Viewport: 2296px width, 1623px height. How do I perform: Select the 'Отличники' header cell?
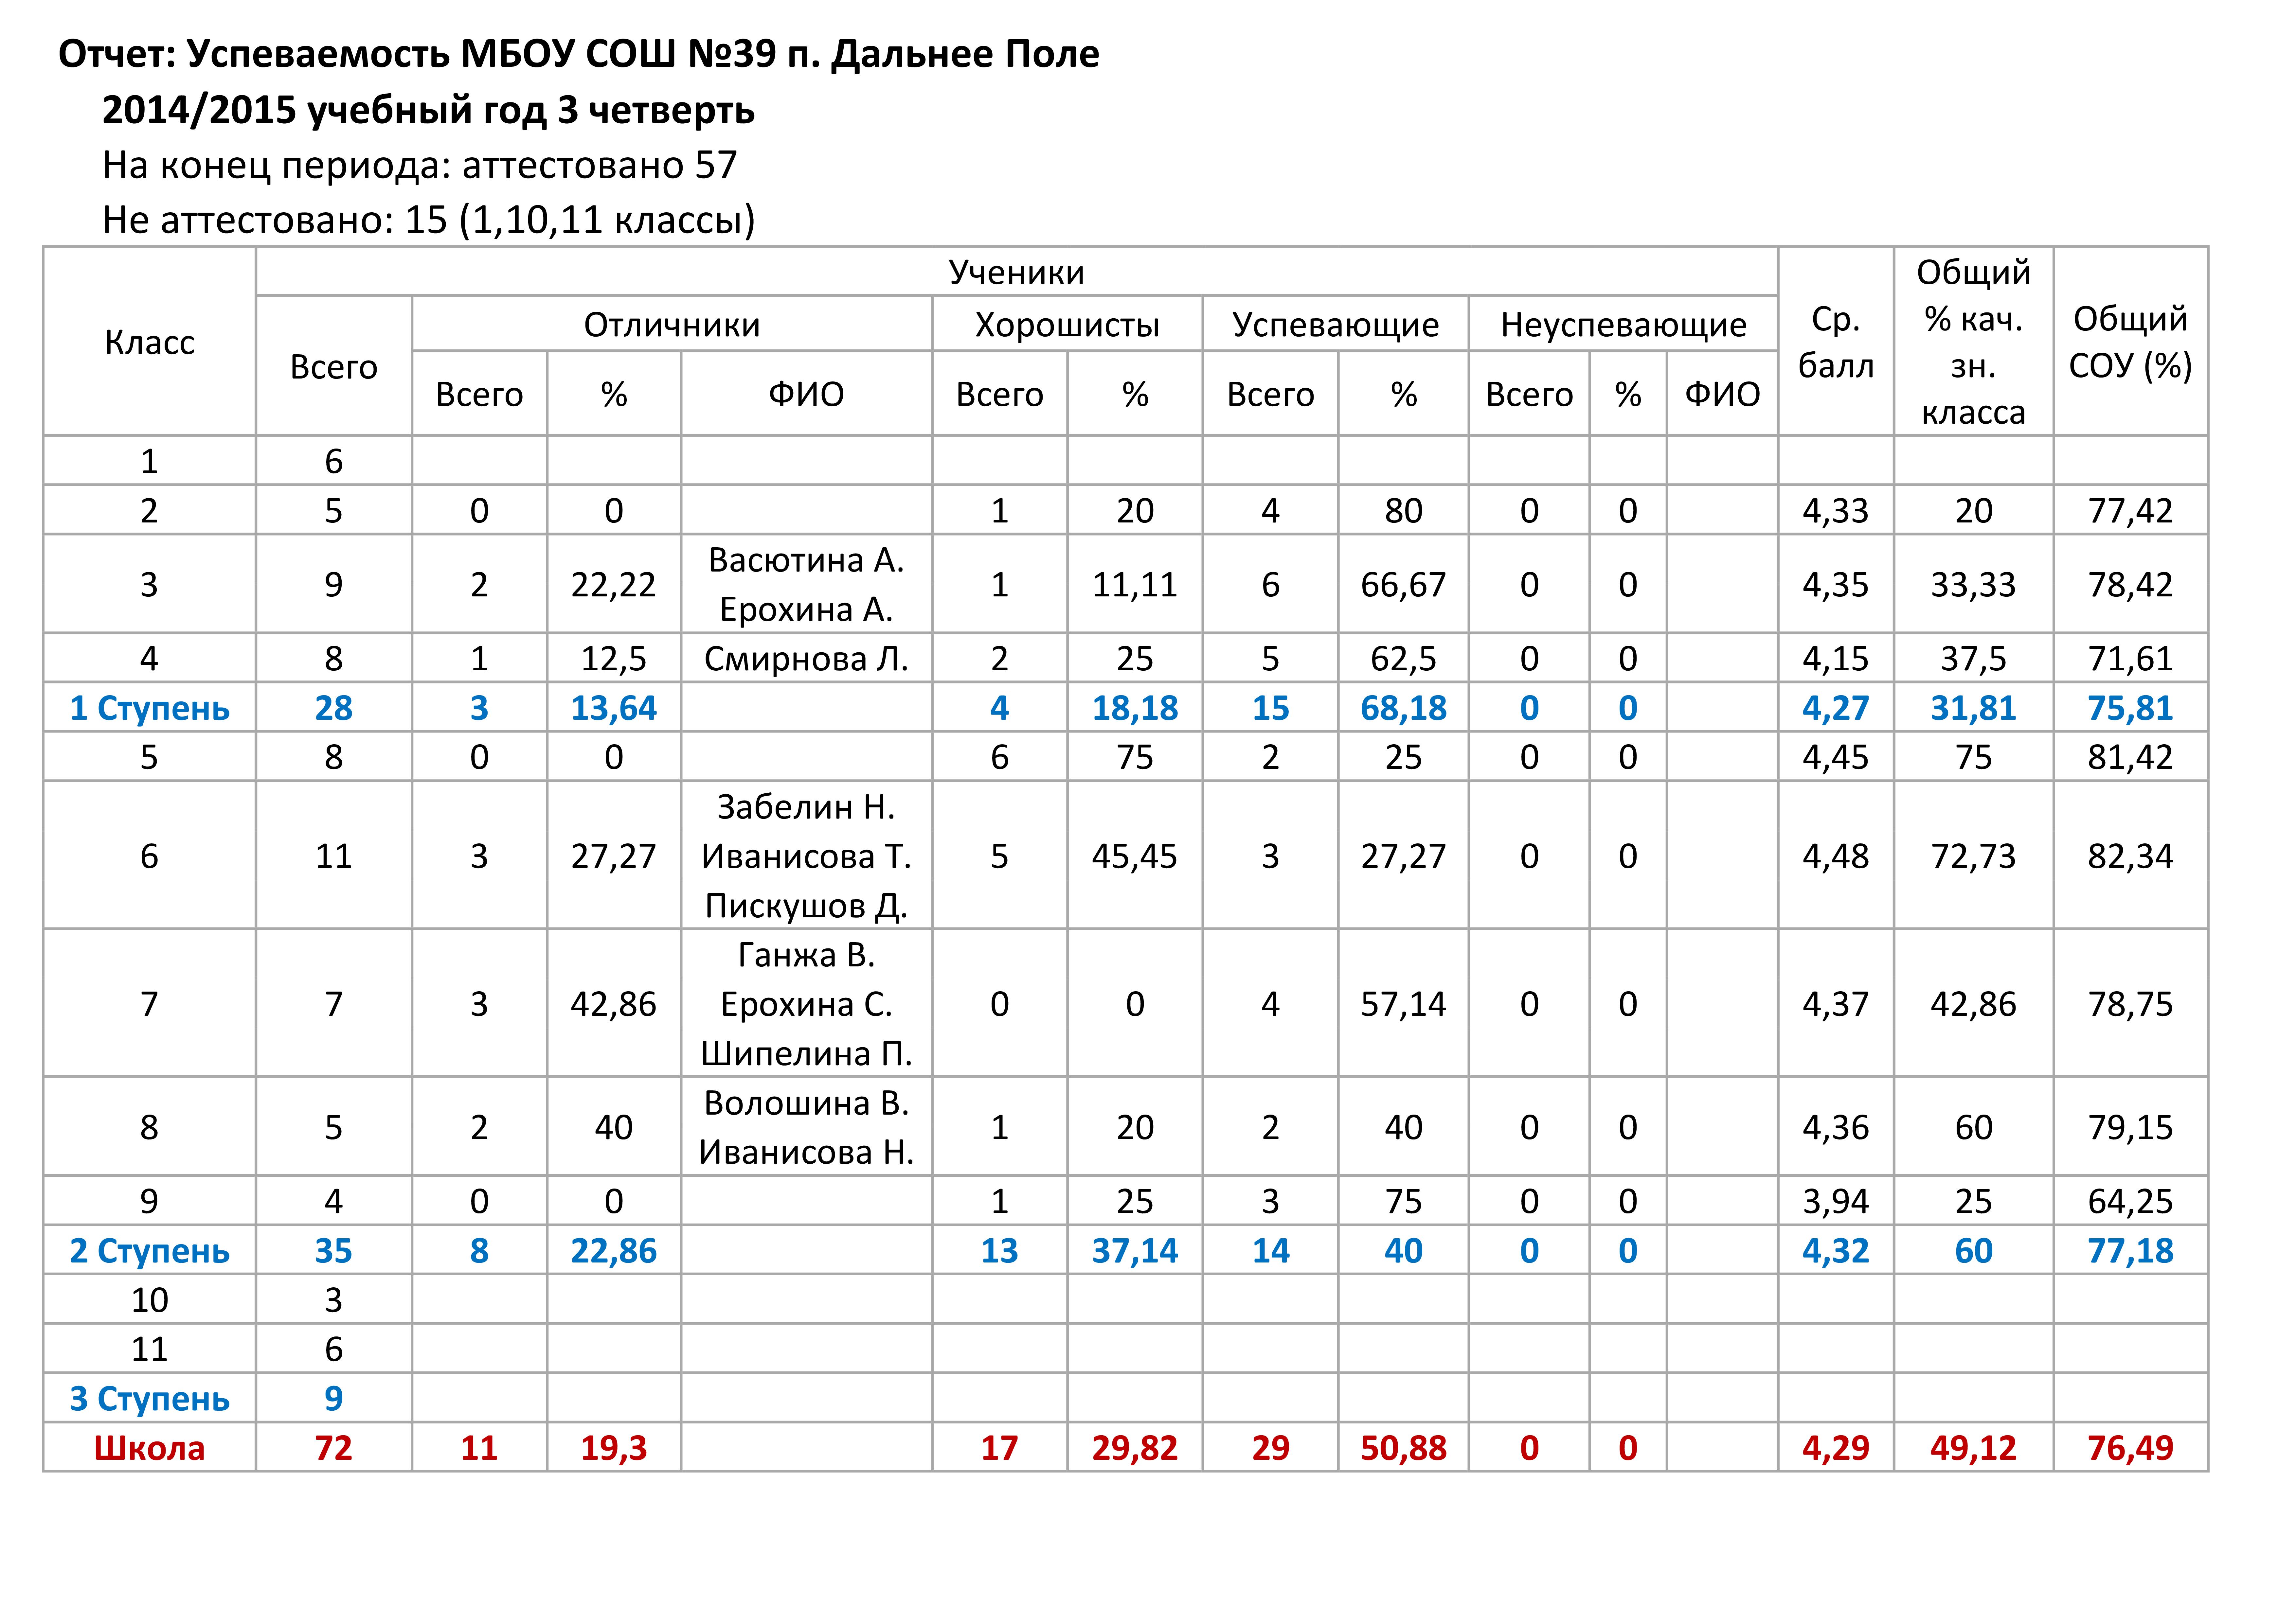click(672, 324)
